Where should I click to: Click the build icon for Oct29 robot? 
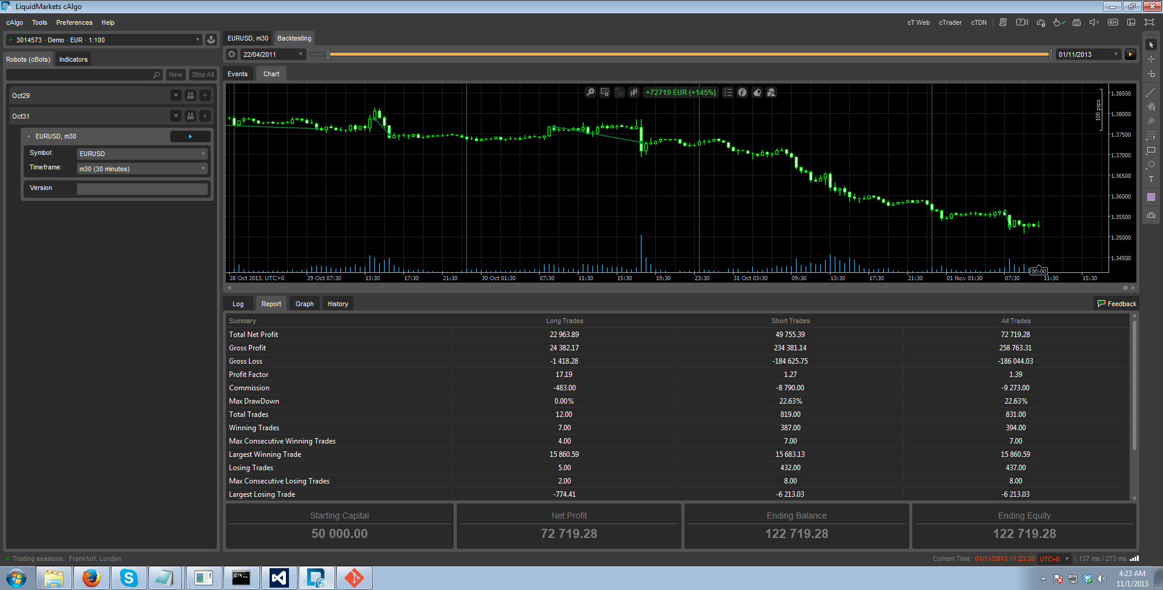coord(190,96)
